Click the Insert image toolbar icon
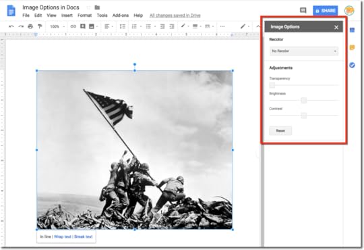Screen dimensions: 364x250 [92, 26]
